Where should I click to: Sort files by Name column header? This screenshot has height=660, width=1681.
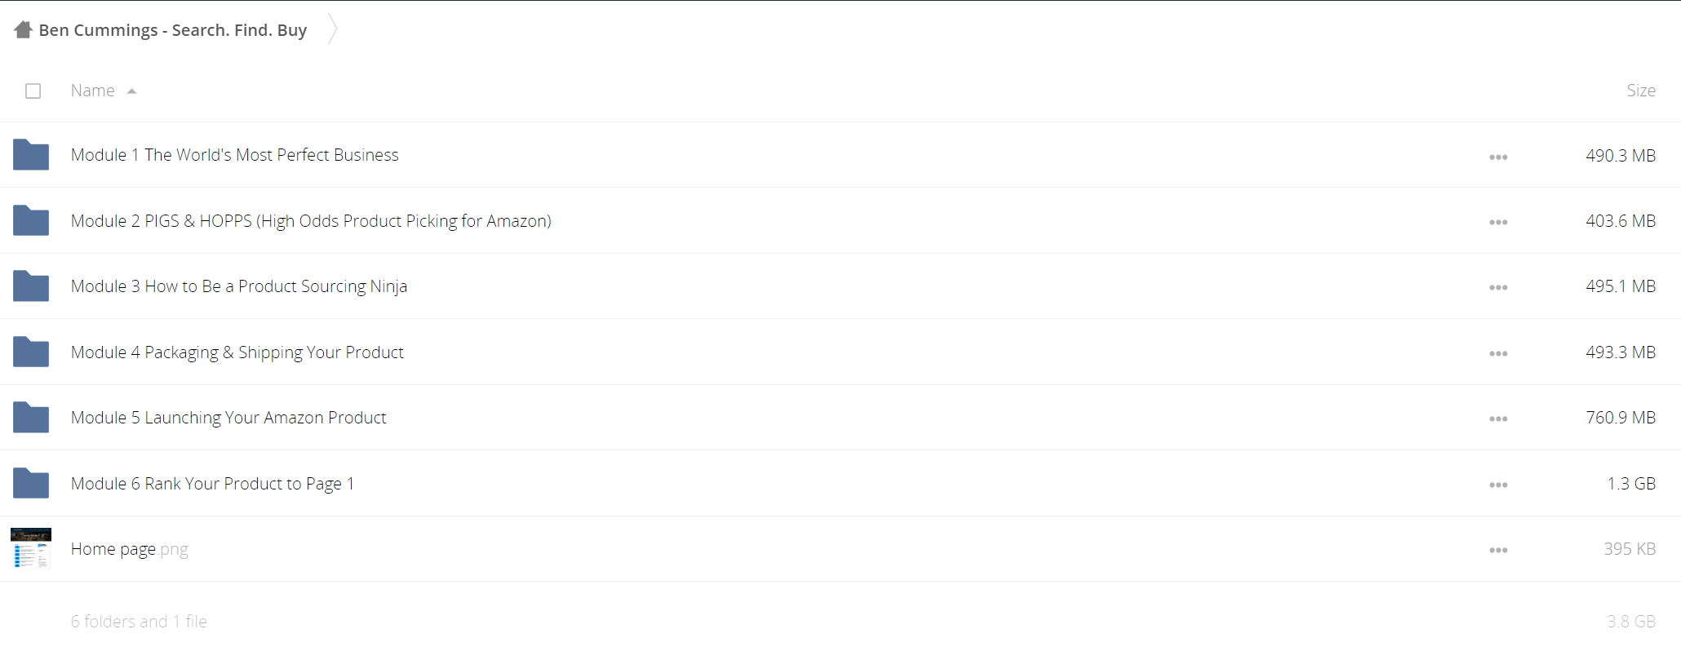tap(92, 91)
